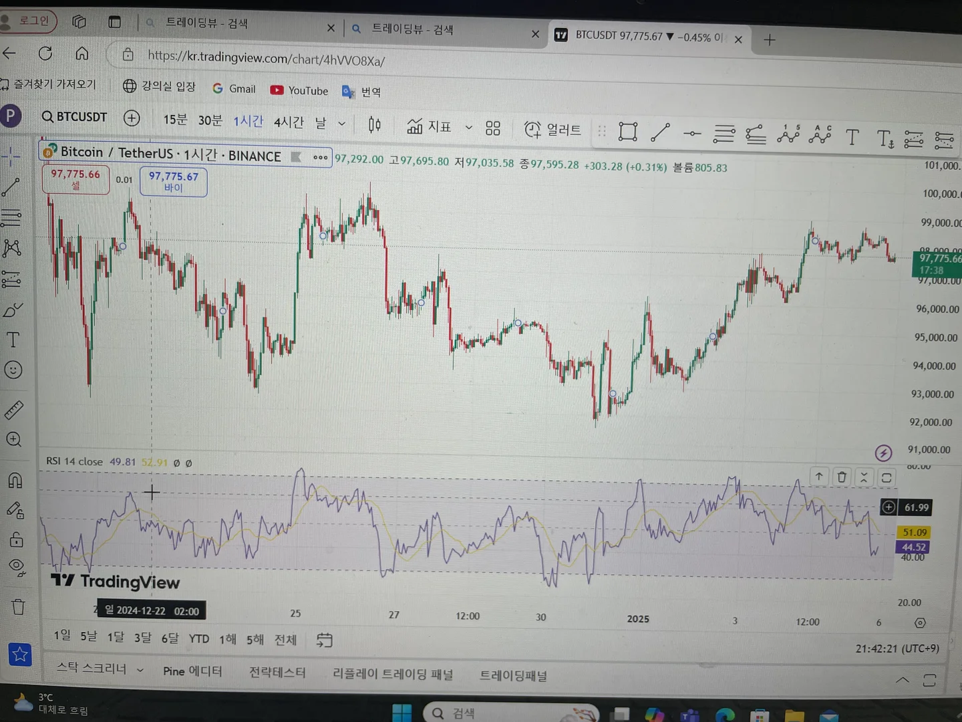Set date range to YTD
The height and width of the screenshot is (722, 962).
point(199,638)
